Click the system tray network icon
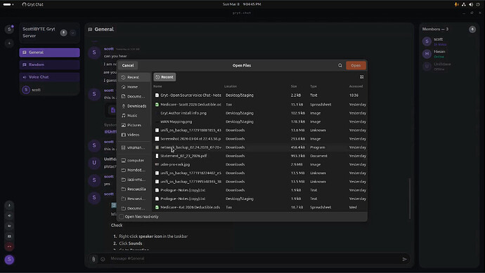 (x=464, y=4)
